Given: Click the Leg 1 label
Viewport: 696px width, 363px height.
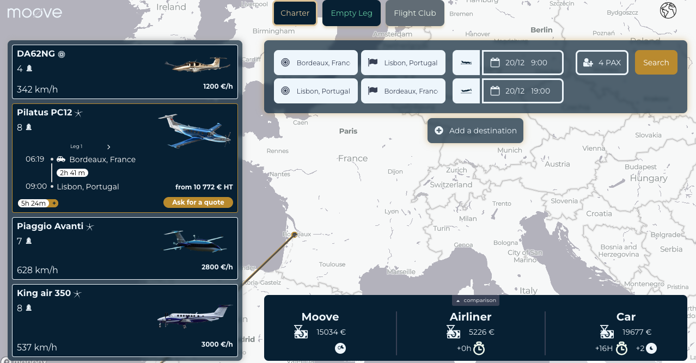Looking at the screenshot, I should coord(76,146).
